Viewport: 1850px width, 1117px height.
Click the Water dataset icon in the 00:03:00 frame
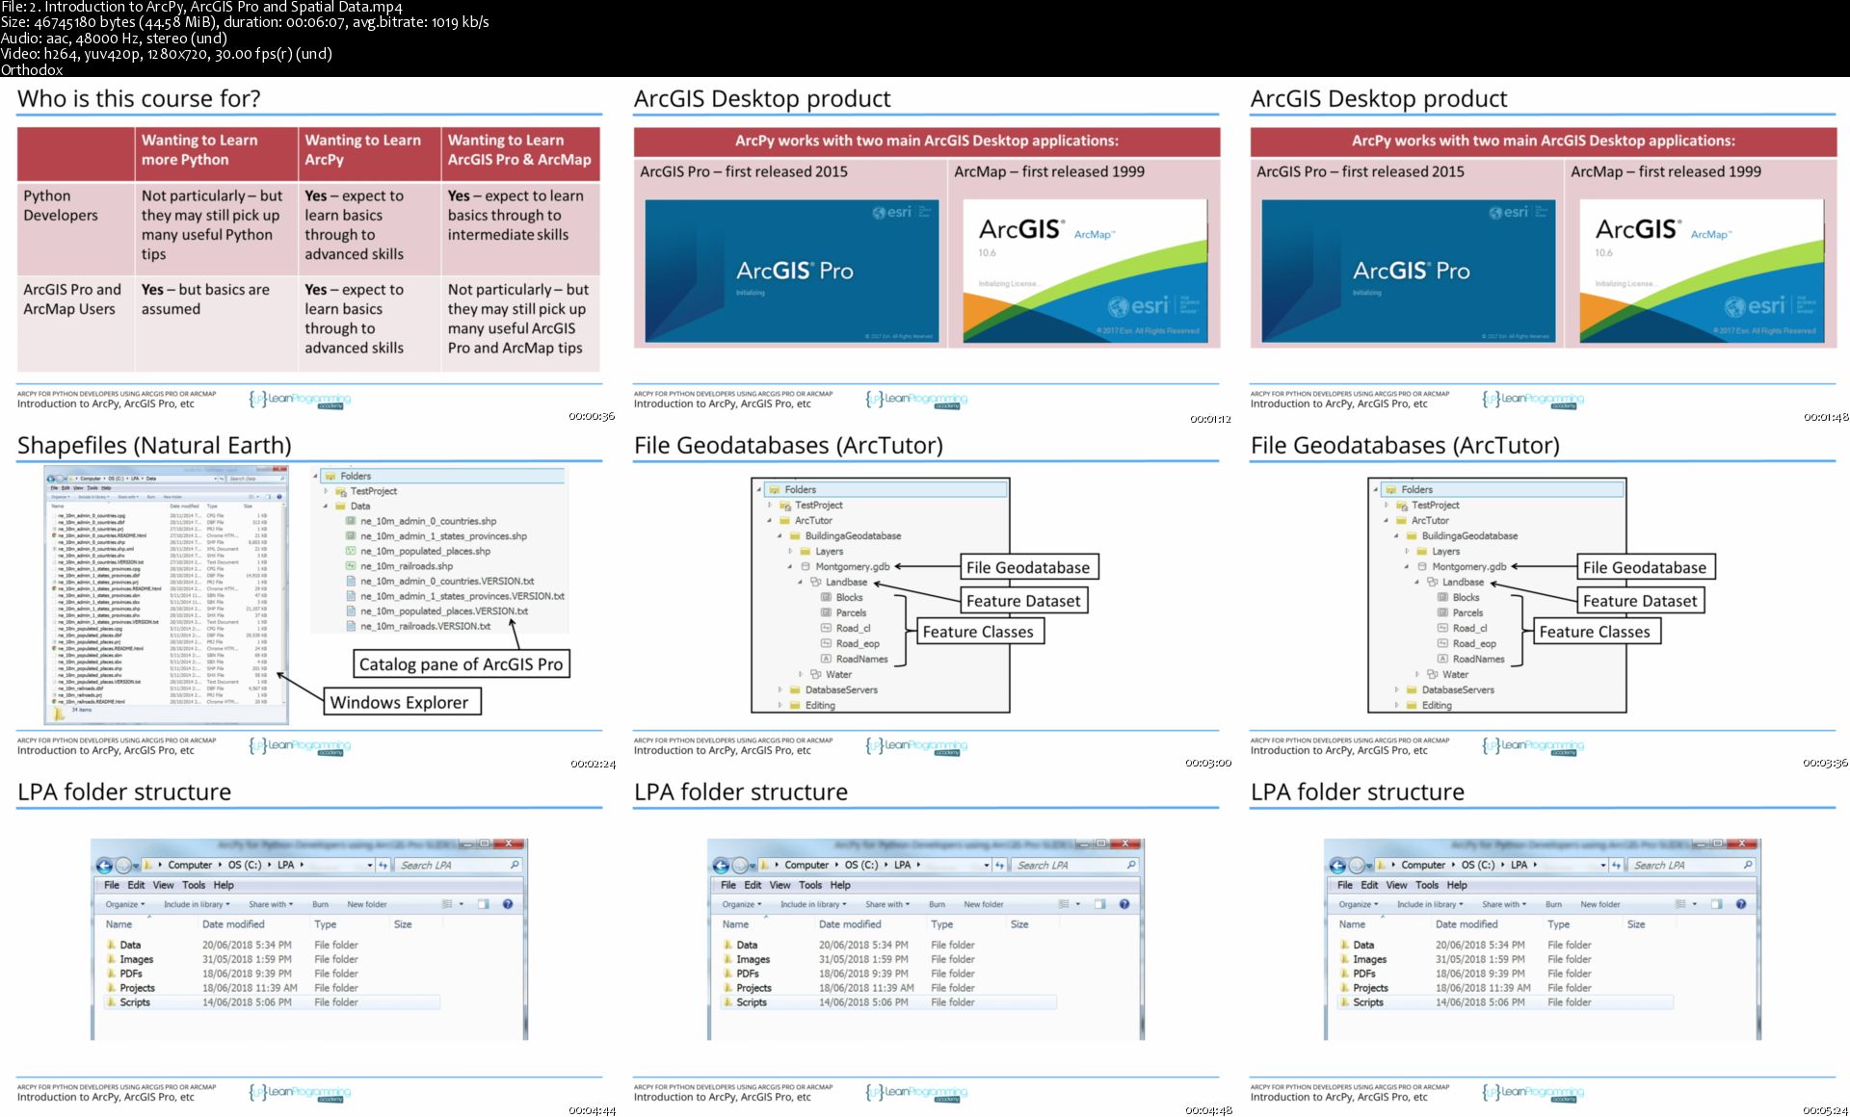coord(815,674)
